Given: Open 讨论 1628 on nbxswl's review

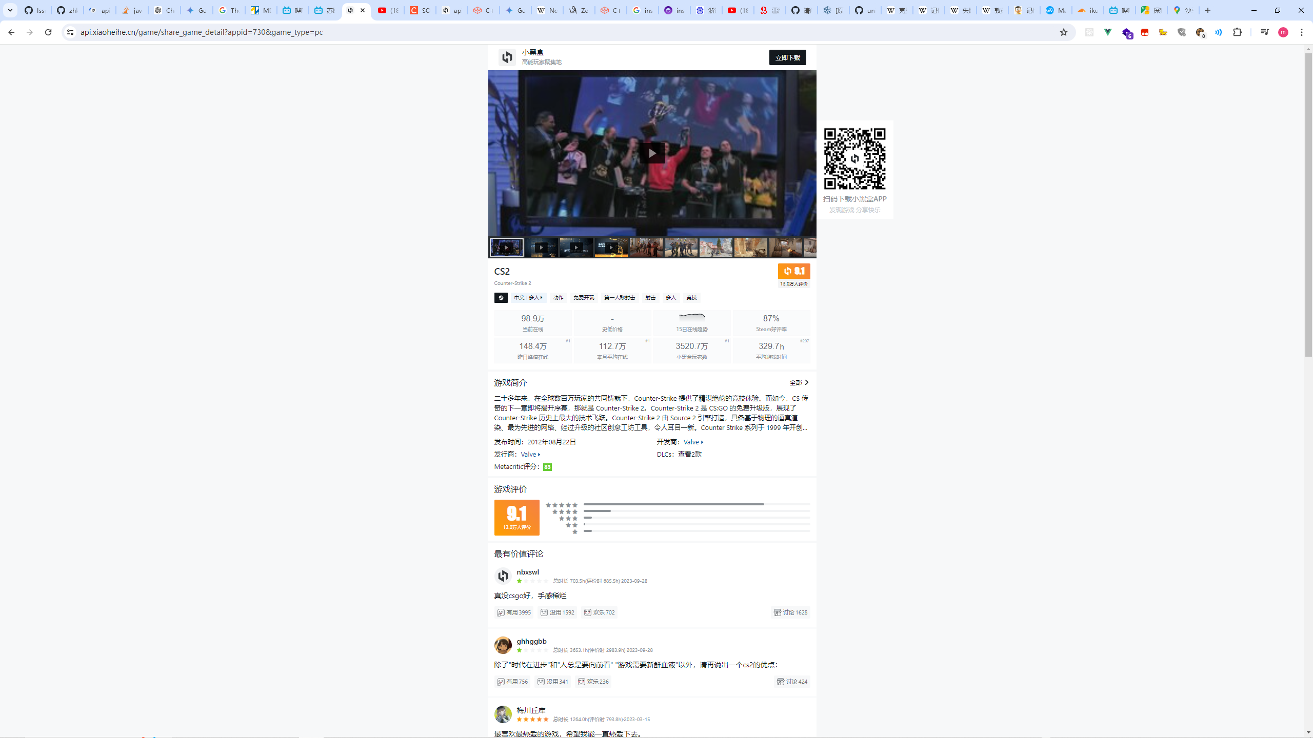Looking at the screenshot, I should click(x=790, y=612).
